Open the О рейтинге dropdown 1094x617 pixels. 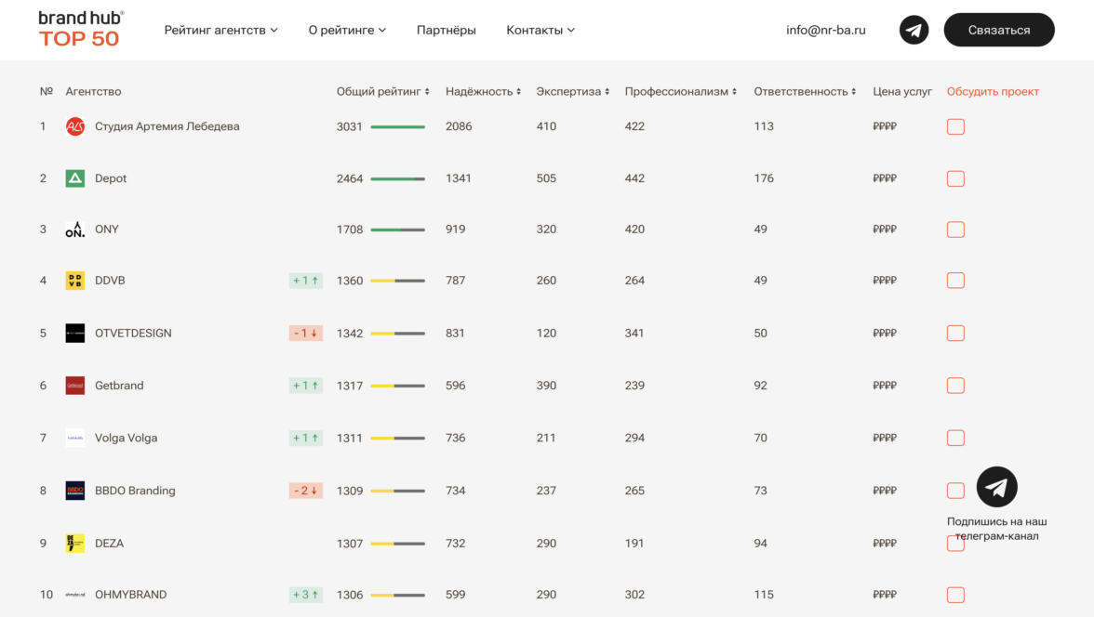(347, 30)
